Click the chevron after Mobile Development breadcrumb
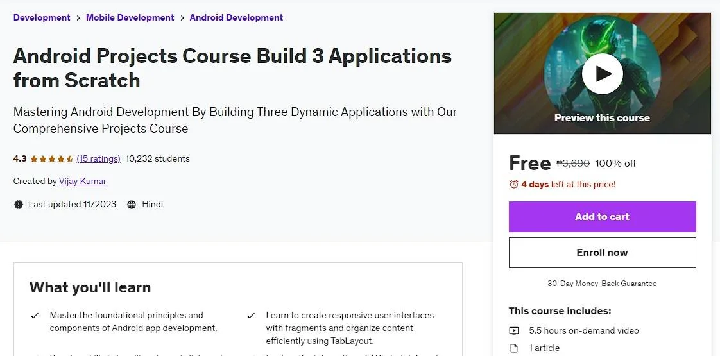720x356 pixels. tap(182, 18)
